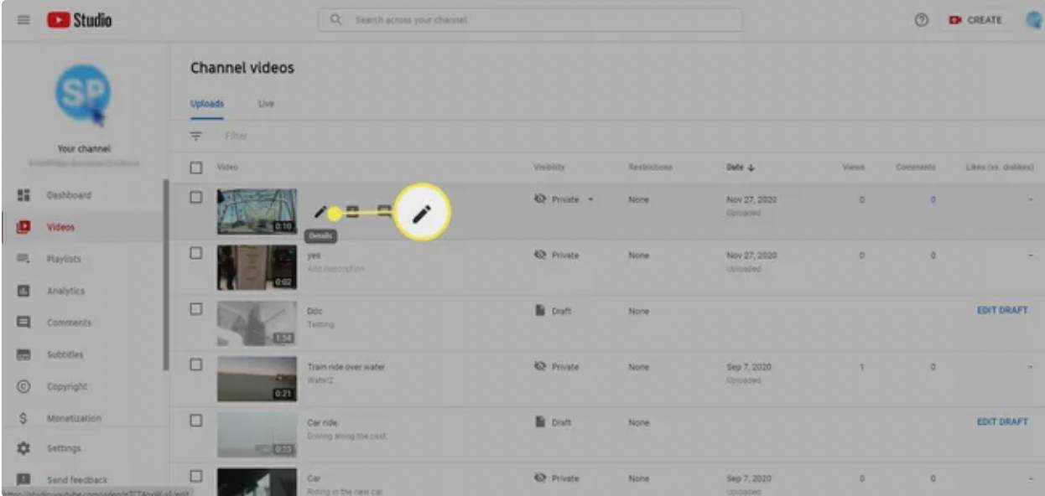1045x496 pixels.
Task: Switch to the Live tab
Action: pos(266,104)
